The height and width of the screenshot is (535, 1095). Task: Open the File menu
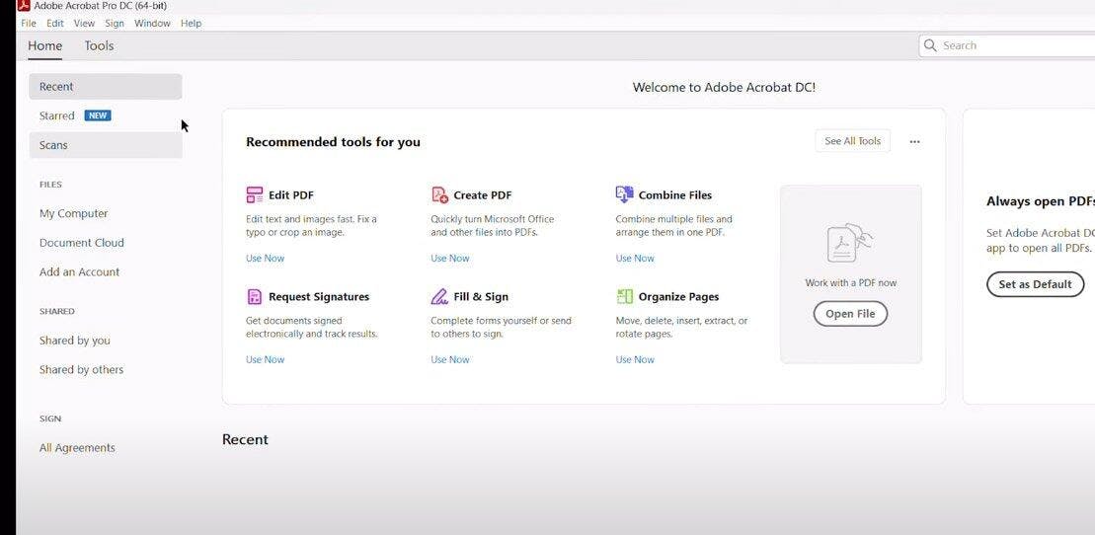(29, 23)
